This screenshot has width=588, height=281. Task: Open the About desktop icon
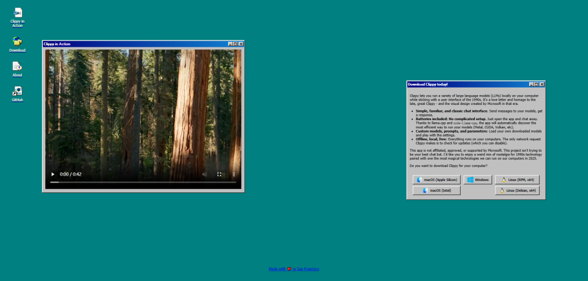pos(17,69)
